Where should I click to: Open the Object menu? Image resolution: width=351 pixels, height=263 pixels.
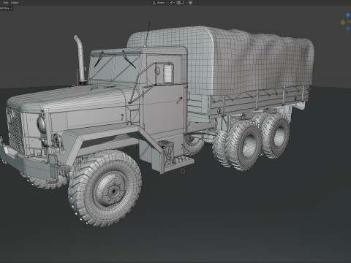15,3
